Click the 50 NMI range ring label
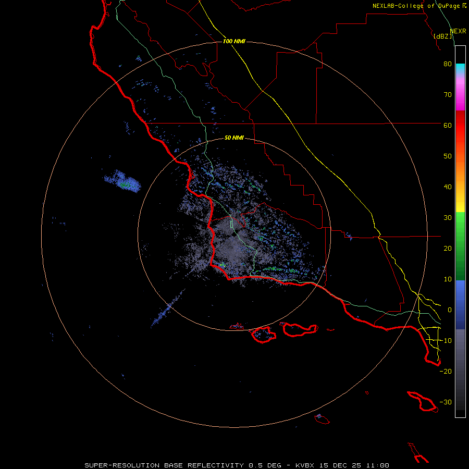469x469 pixels. 234,138
